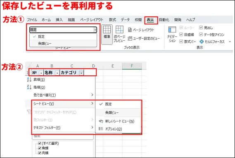Screen dimensions: 235x158
Task: Toggle the 見出し checkbox
Action: coord(201,28)
